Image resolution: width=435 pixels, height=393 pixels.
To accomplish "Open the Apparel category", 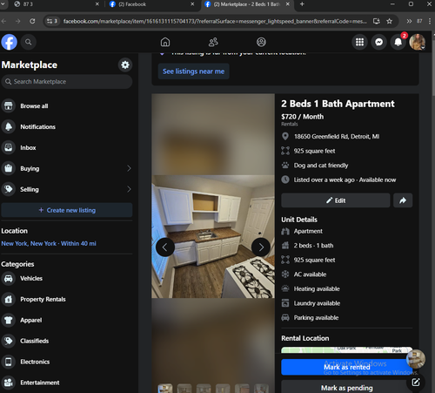I will (67, 320).
